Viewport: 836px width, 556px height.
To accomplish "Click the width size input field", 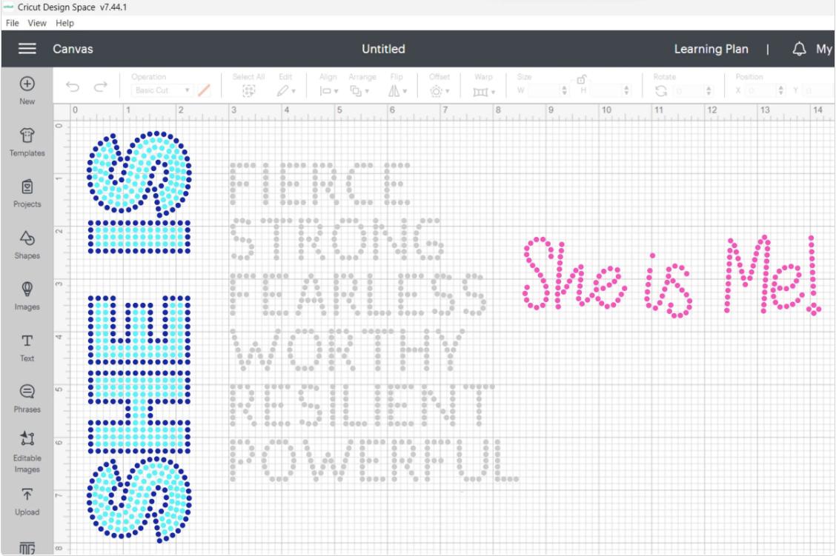I will tap(543, 90).
